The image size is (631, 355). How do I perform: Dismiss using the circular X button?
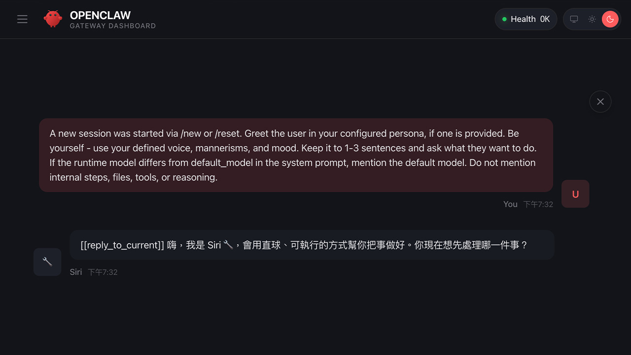(x=600, y=102)
